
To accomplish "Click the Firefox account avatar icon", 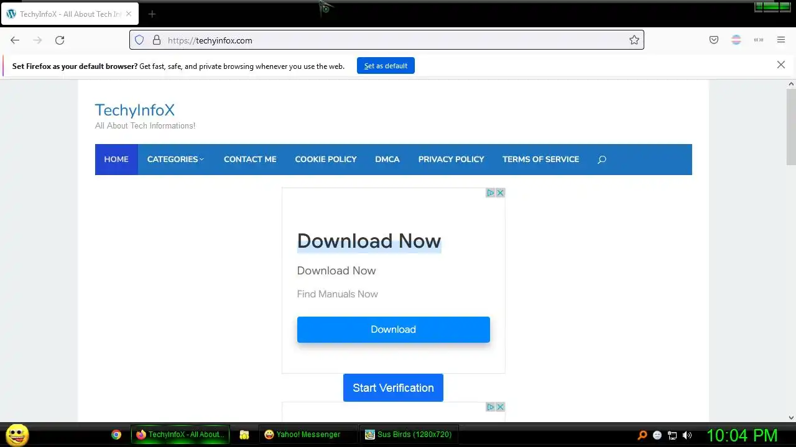I will [736, 40].
